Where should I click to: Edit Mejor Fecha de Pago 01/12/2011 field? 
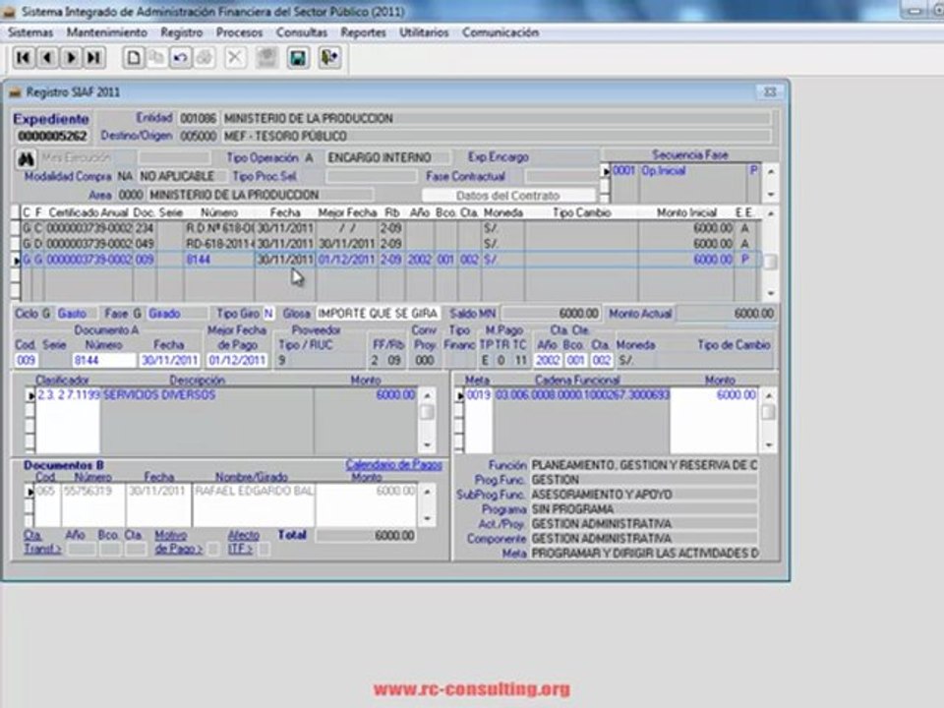tap(237, 360)
